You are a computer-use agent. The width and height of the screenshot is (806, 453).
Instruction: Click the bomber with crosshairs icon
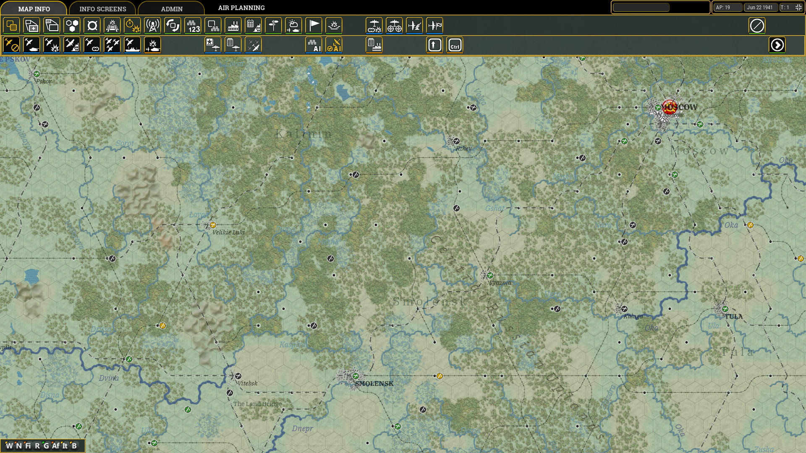point(394,26)
